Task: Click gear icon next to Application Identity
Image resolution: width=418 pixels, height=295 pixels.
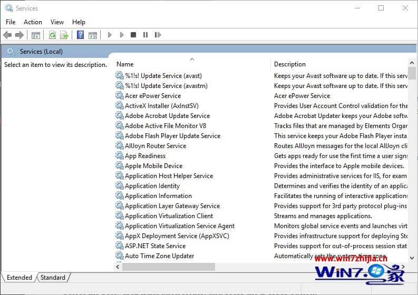Action: point(120,185)
